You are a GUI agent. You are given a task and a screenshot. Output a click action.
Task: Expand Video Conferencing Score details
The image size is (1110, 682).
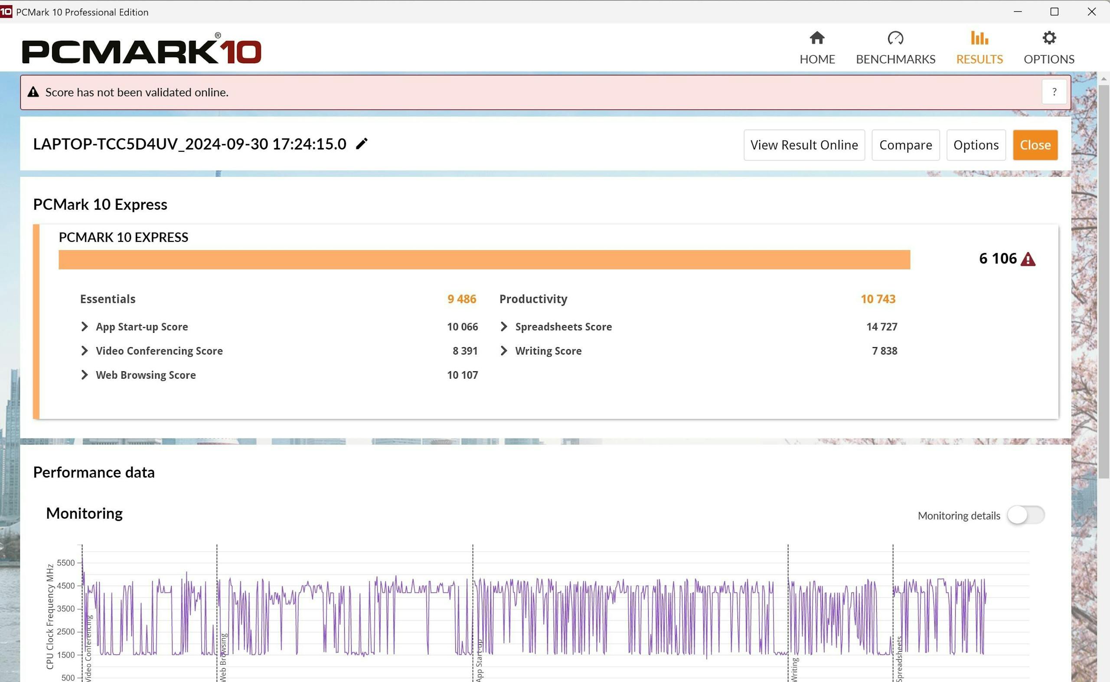(85, 351)
